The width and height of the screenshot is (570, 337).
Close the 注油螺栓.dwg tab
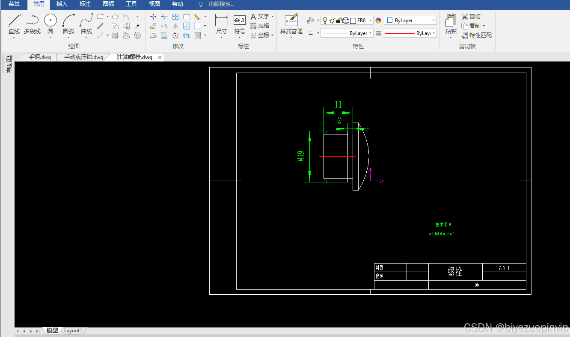(x=160, y=57)
